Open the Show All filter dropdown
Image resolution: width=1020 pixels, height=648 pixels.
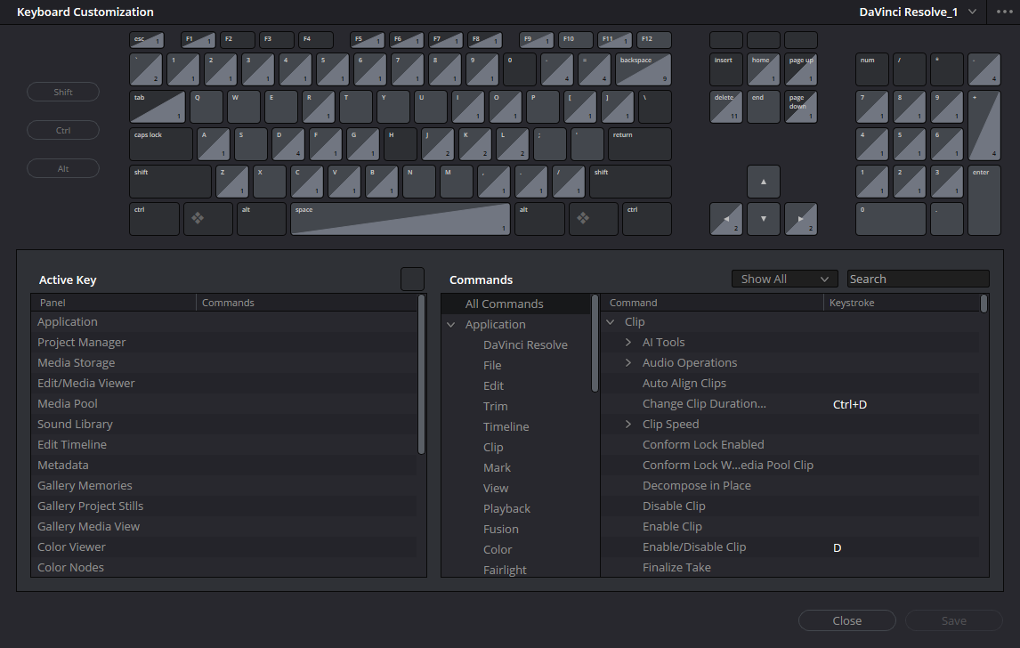click(x=784, y=279)
